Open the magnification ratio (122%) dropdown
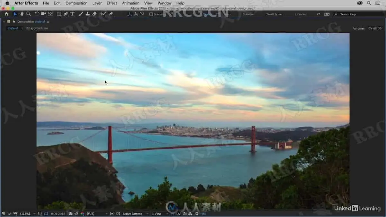386x217 pixels. pyautogui.click(x=28, y=214)
